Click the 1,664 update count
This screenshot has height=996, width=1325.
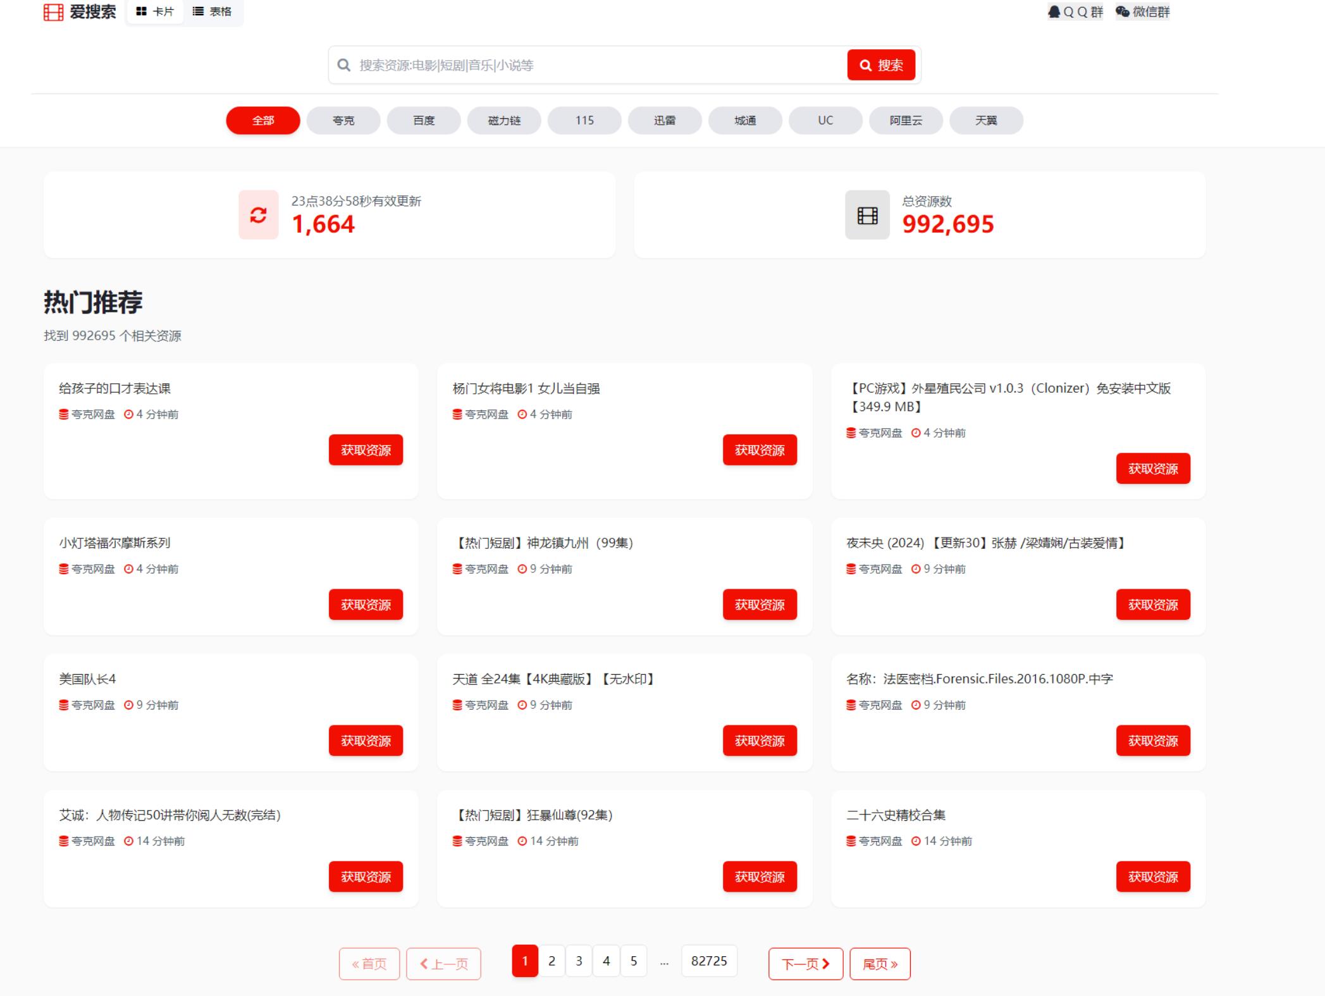pos(323,224)
